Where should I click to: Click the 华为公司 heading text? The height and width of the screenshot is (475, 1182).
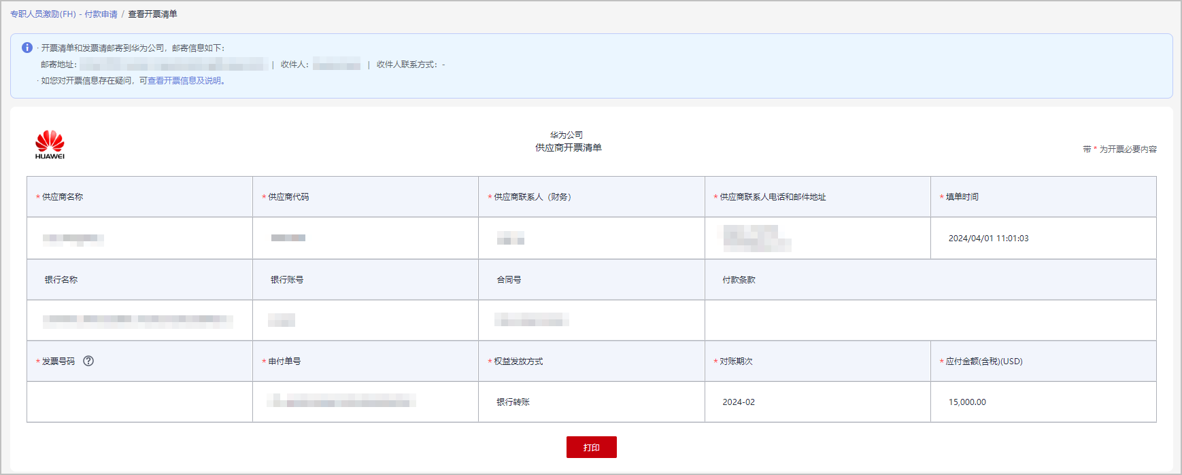pyautogui.click(x=567, y=135)
